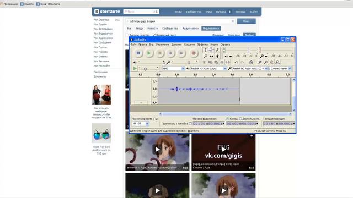Select the Envelope tool
Viewport: 353px width, 198px height.
pos(211,50)
